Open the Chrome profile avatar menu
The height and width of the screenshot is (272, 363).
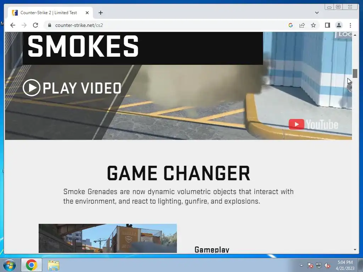339,25
